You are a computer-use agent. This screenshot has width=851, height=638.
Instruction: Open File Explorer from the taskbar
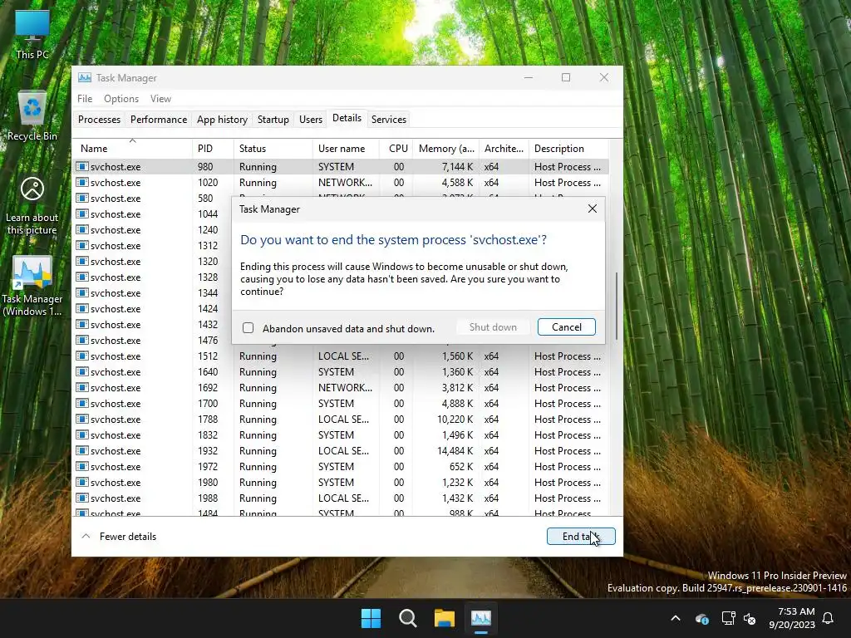pyautogui.click(x=444, y=618)
